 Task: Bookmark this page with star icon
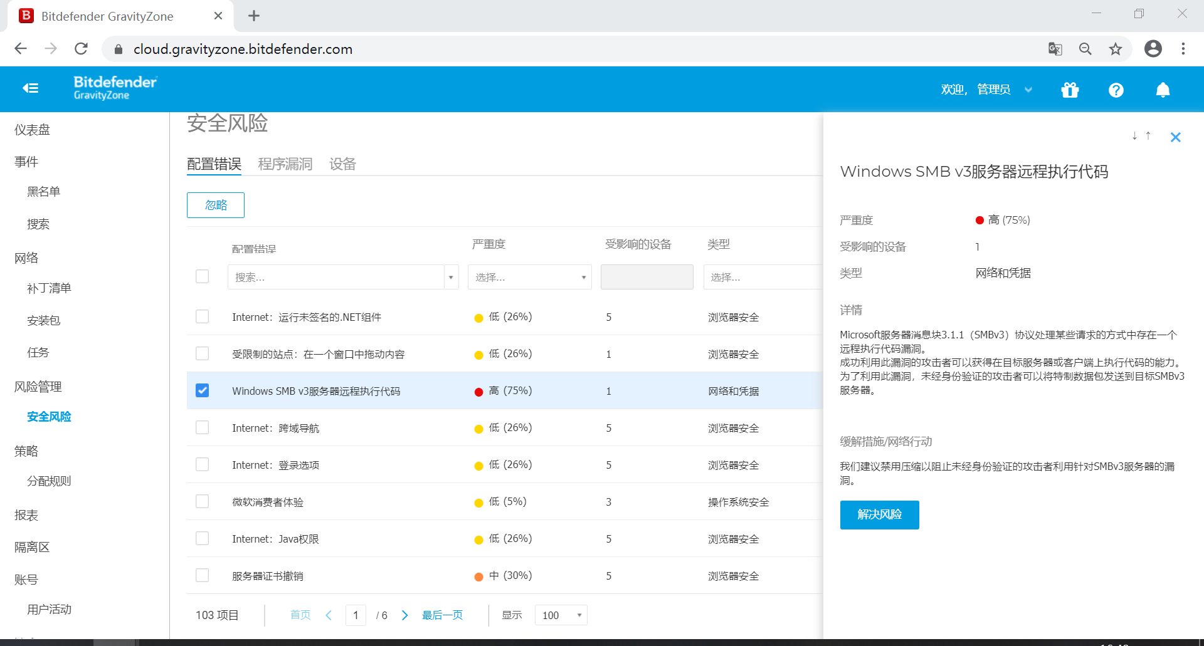[1116, 49]
